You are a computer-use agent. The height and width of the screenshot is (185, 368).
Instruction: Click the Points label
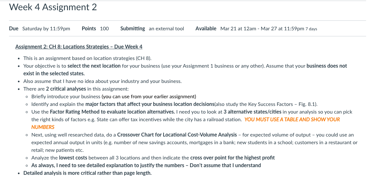[x=89, y=28]
